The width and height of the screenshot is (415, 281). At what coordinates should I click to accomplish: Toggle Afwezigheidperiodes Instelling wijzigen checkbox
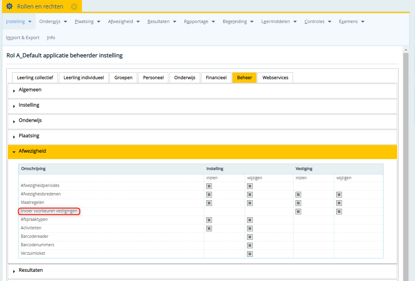pos(250,186)
